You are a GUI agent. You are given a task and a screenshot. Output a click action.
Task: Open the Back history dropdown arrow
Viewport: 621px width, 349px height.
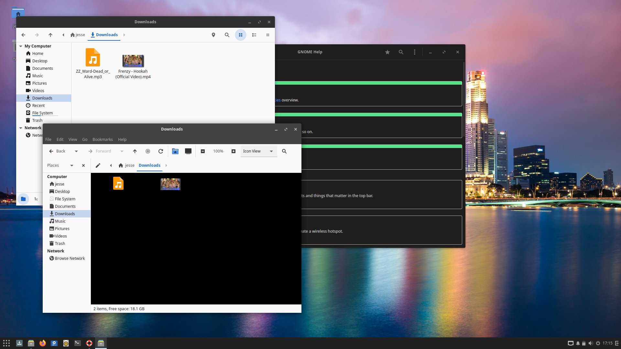(76, 151)
